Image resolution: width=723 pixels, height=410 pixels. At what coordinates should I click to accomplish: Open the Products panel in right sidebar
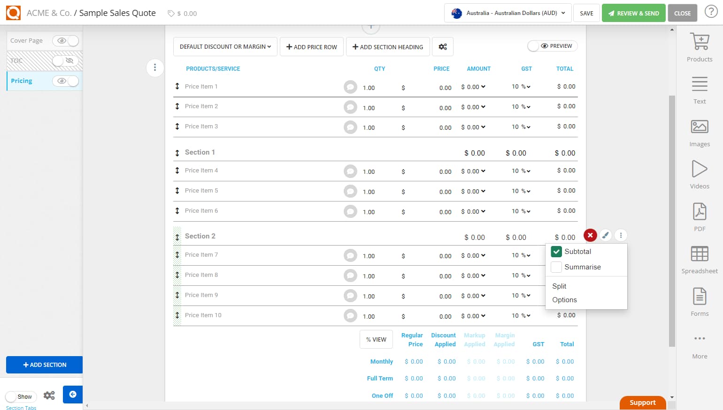pos(699,46)
